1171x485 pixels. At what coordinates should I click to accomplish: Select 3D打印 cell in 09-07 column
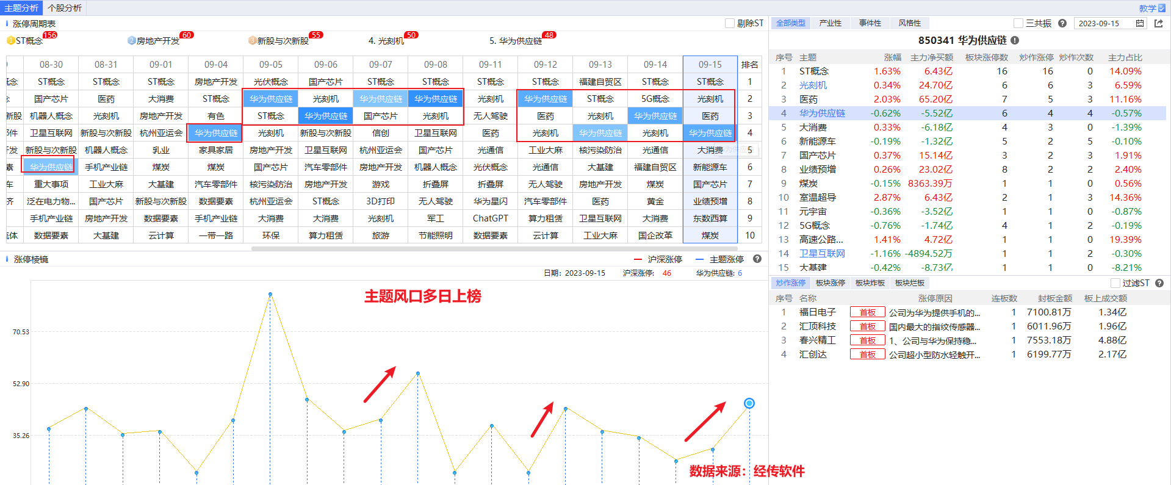click(x=381, y=201)
